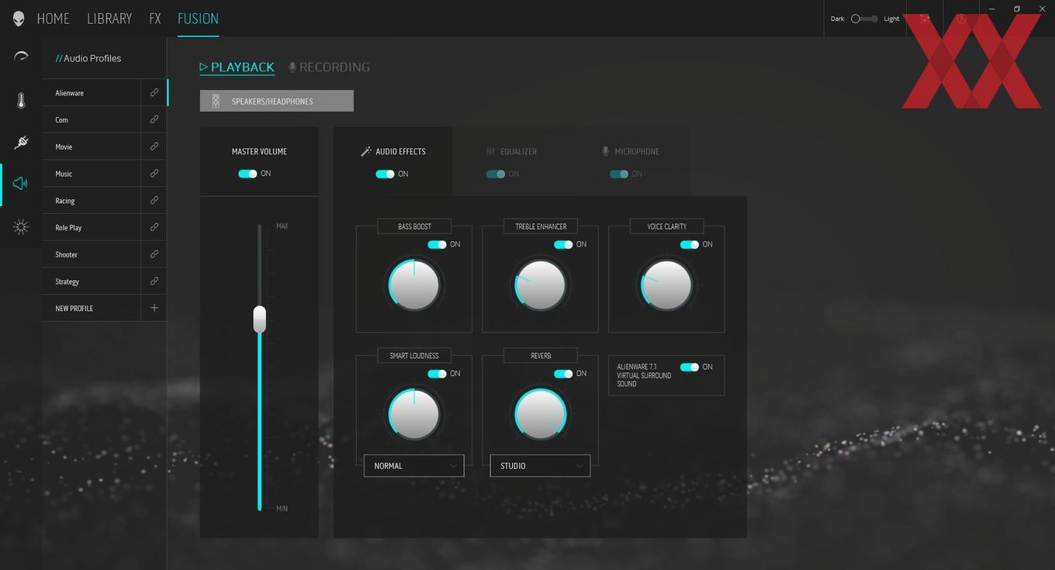
Task: Open the AUDIO EFFECTS tab
Action: pos(393,161)
